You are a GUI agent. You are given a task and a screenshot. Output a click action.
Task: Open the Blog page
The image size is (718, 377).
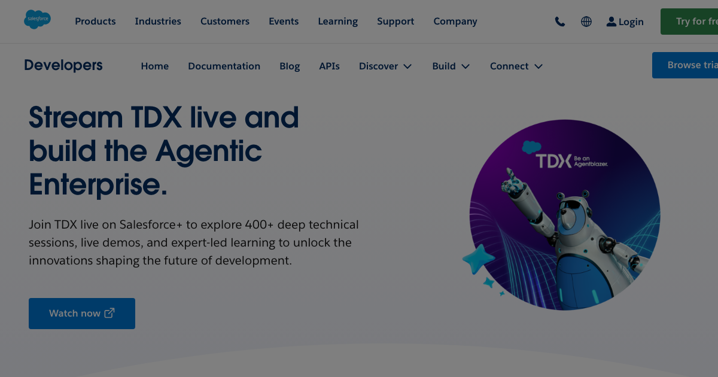pos(290,66)
